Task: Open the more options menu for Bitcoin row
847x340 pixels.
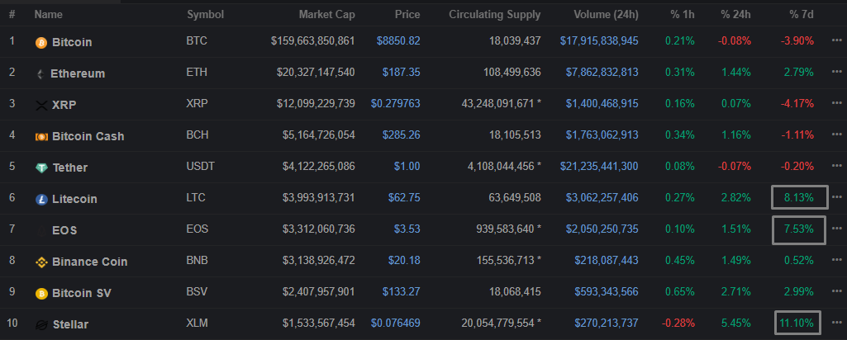Action: coord(837,40)
